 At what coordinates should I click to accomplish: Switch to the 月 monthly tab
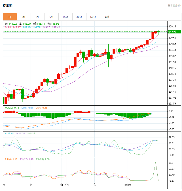click(x=38, y=17)
